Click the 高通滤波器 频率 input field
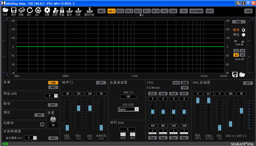This screenshot has height=146, width=256. point(128,97)
